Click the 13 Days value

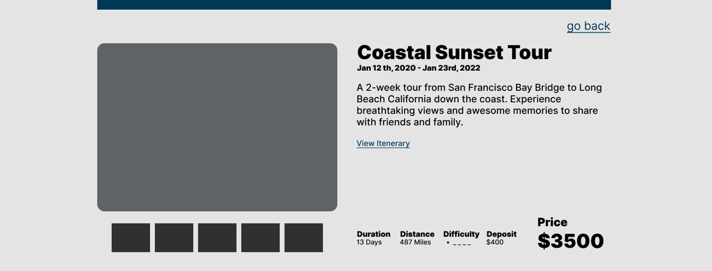click(x=369, y=242)
